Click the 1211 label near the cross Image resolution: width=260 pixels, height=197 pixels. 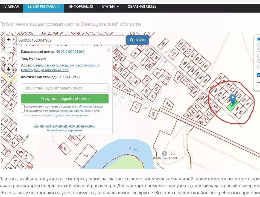point(173,154)
